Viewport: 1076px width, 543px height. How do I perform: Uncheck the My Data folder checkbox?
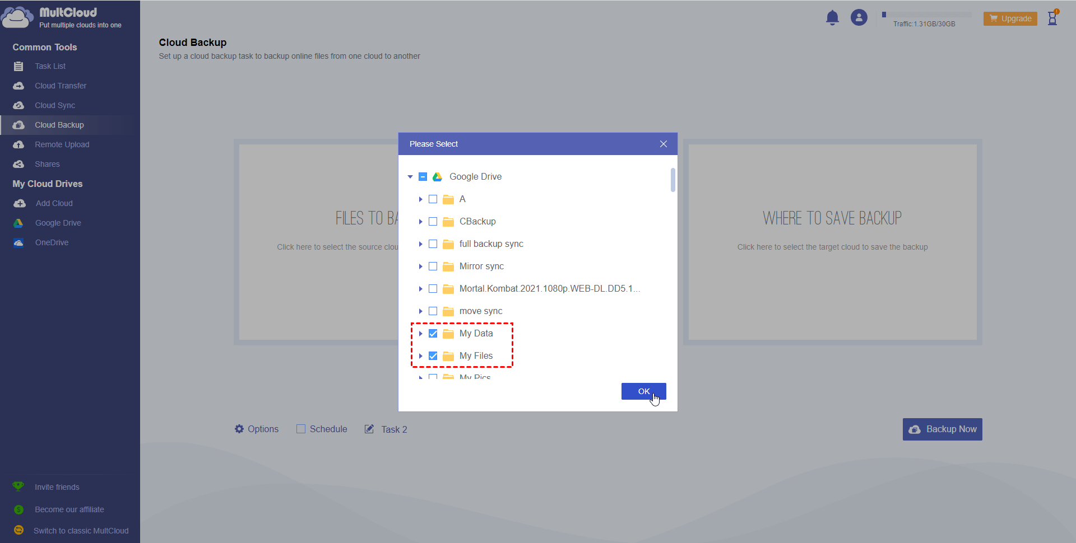point(433,334)
